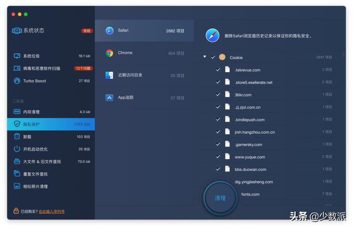353x228 pixels.
Task: Click file icon for .gamersky.com
Action: click(228, 144)
